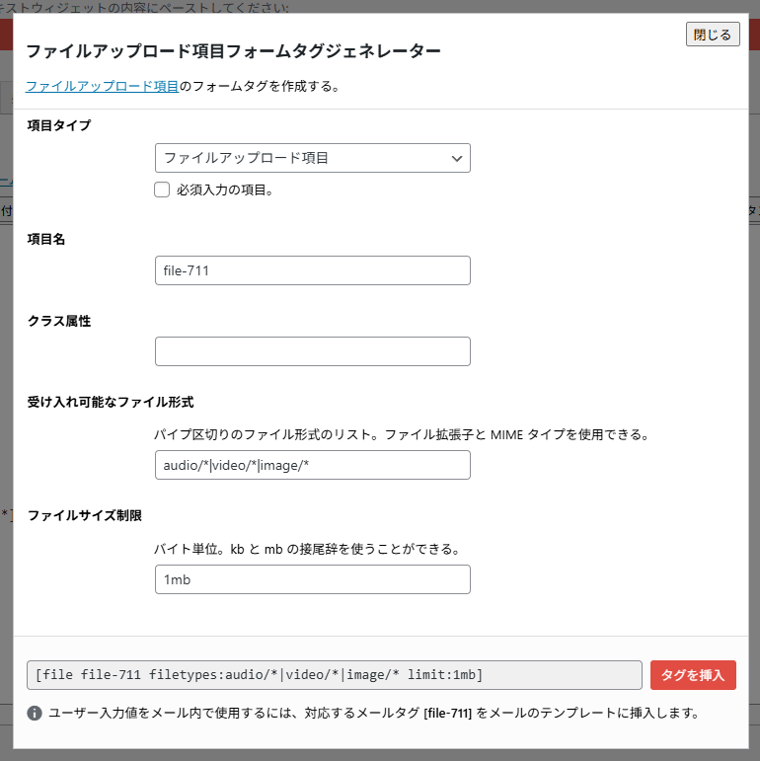Click the generated [file file-711 ...] tag field

pyautogui.click(x=335, y=675)
